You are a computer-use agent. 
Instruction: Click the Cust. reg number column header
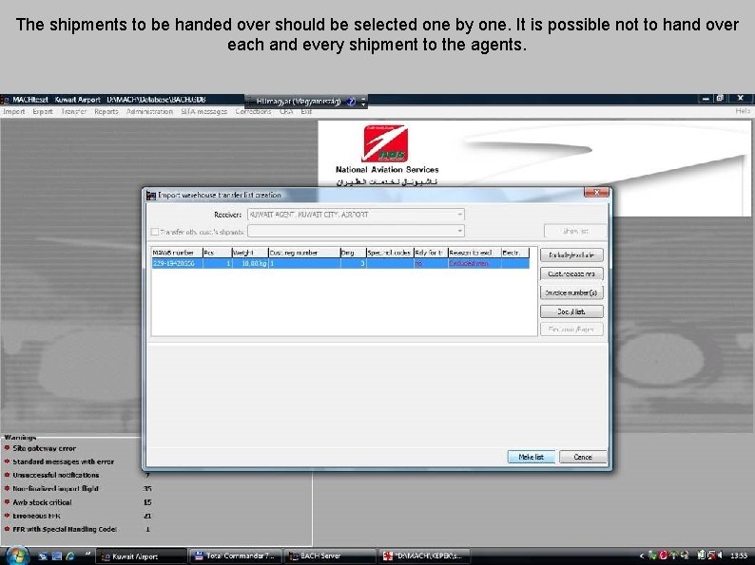[x=304, y=253]
